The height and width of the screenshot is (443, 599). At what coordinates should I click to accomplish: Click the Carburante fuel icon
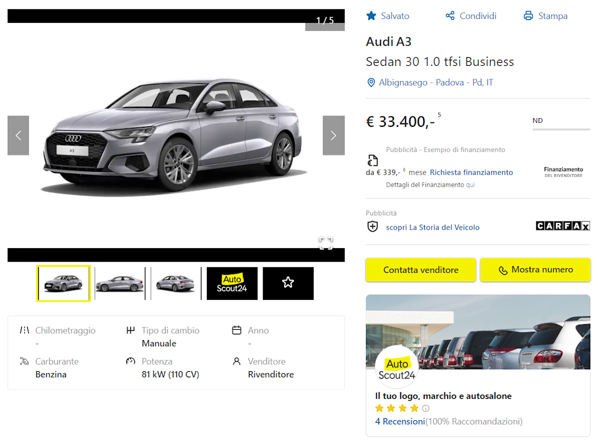point(25,361)
